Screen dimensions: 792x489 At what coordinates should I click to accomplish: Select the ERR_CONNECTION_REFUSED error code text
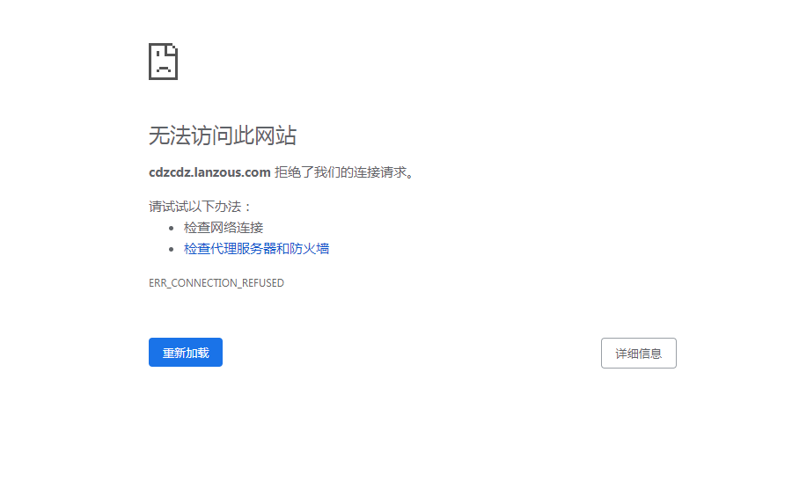tap(216, 283)
